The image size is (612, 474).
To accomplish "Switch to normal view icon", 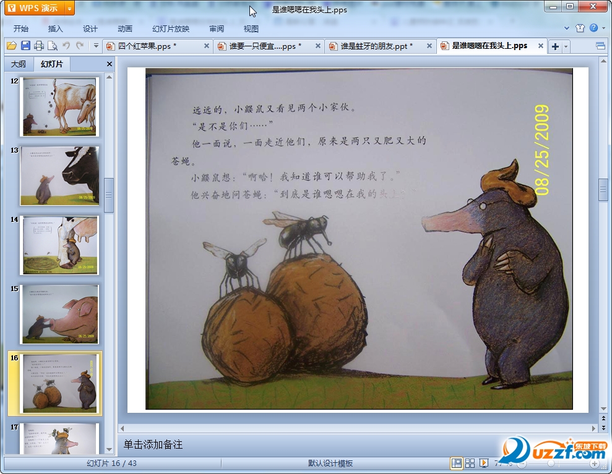I will pos(456,463).
